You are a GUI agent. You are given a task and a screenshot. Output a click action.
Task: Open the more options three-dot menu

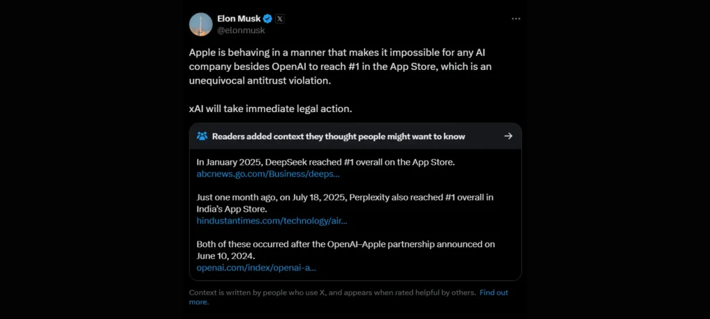pyautogui.click(x=515, y=19)
